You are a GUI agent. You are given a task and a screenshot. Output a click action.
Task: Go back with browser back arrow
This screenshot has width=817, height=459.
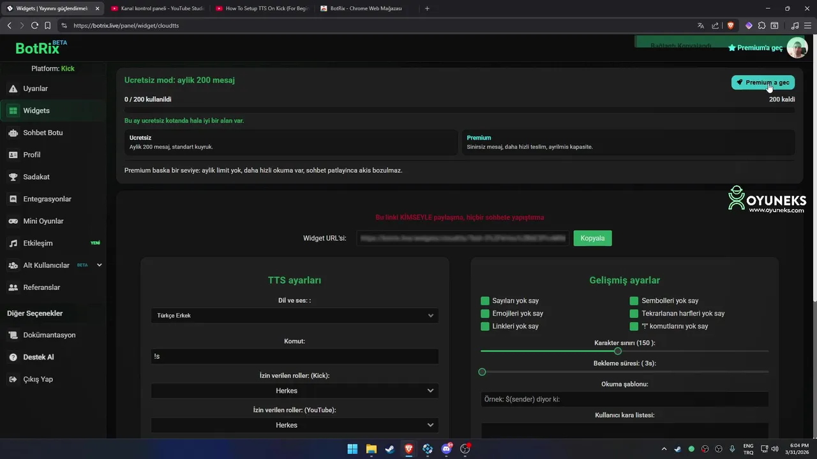(9, 25)
